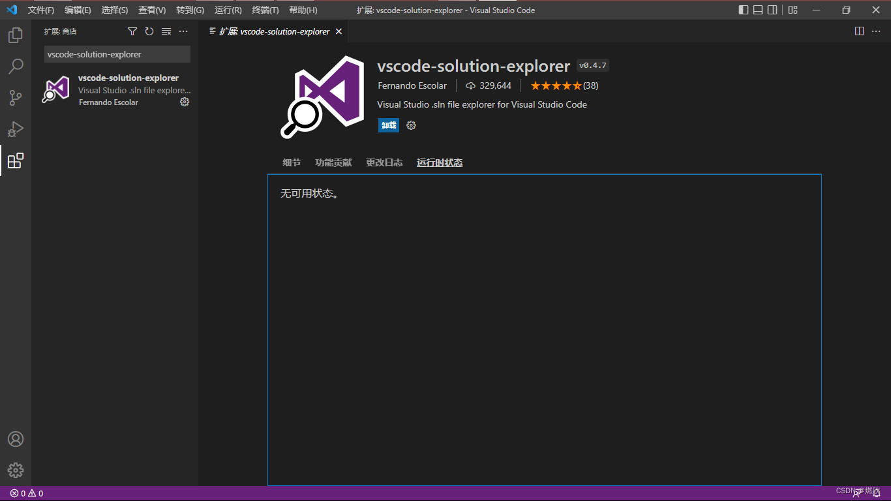Refresh the extensions list
891x501 pixels.
tap(149, 31)
